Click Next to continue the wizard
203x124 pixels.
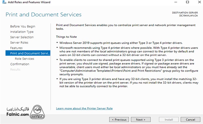[141, 120]
